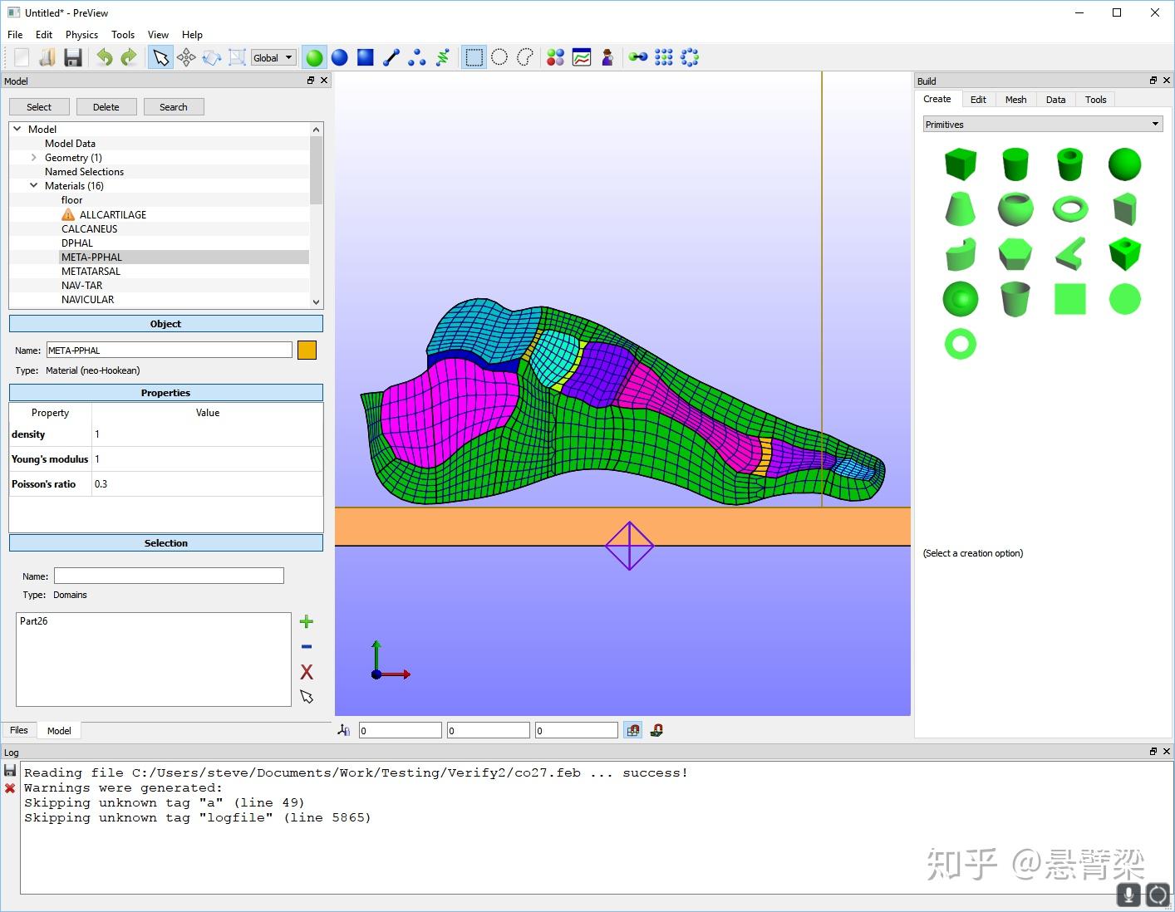The image size is (1175, 912).
Task: Toggle the green sphere object selection mode
Action: [x=314, y=57]
